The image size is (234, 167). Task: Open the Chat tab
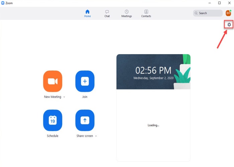tap(107, 14)
